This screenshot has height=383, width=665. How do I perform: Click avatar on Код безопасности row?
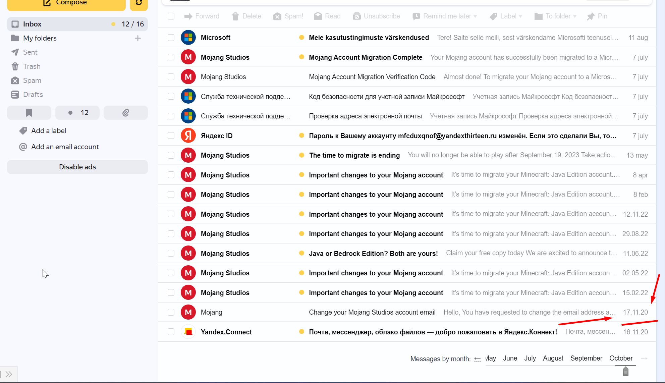[188, 97]
